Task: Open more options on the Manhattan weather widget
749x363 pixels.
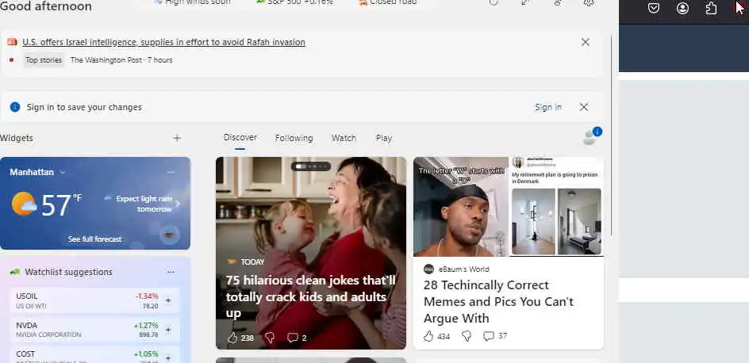Action: (x=171, y=172)
